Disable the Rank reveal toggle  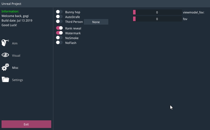pyautogui.click(x=59, y=28)
